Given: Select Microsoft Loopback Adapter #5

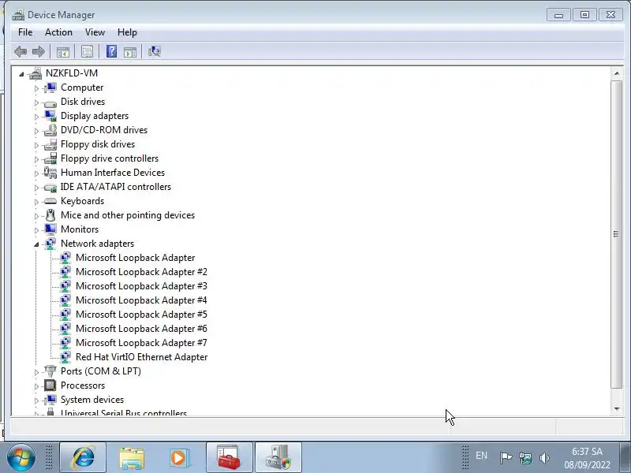Looking at the screenshot, I should pyautogui.click(x=141, y=314).
